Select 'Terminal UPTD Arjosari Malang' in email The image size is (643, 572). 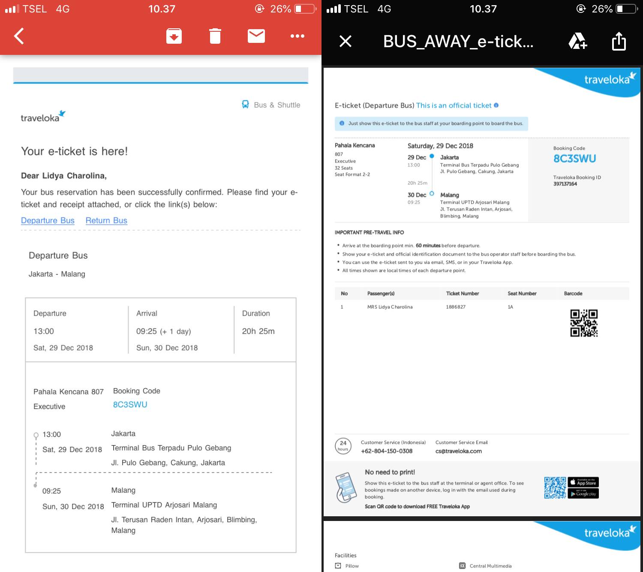pyautogui.click(x=164, y=505)
